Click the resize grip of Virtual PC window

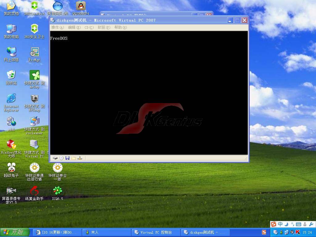point(246,159)
